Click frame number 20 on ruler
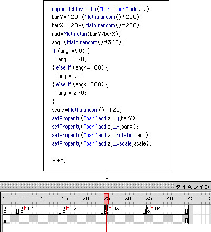 coord(86,199)
